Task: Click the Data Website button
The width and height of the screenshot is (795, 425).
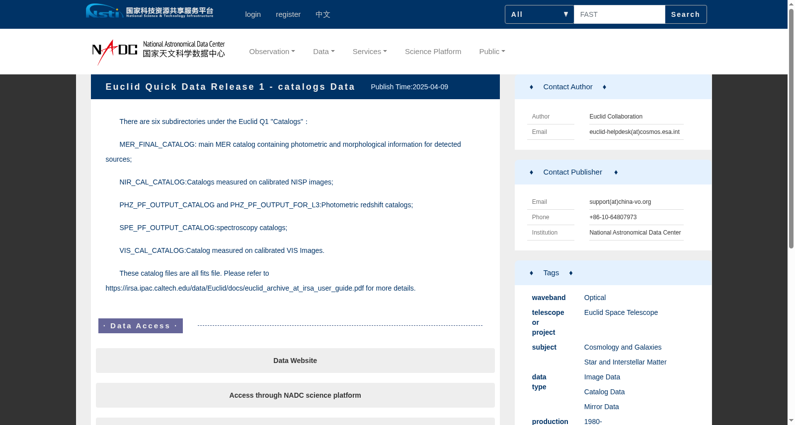Action: pos(295,361)
